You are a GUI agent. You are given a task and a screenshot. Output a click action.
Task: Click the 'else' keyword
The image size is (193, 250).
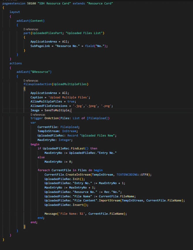pos(41,157)
